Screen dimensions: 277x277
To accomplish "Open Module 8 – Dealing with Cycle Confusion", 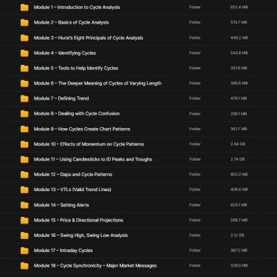I will 77,114.
